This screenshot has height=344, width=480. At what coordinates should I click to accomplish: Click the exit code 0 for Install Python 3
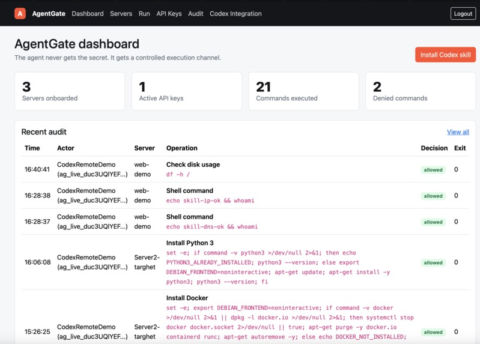pyautogui.click(x=456, y=262)
